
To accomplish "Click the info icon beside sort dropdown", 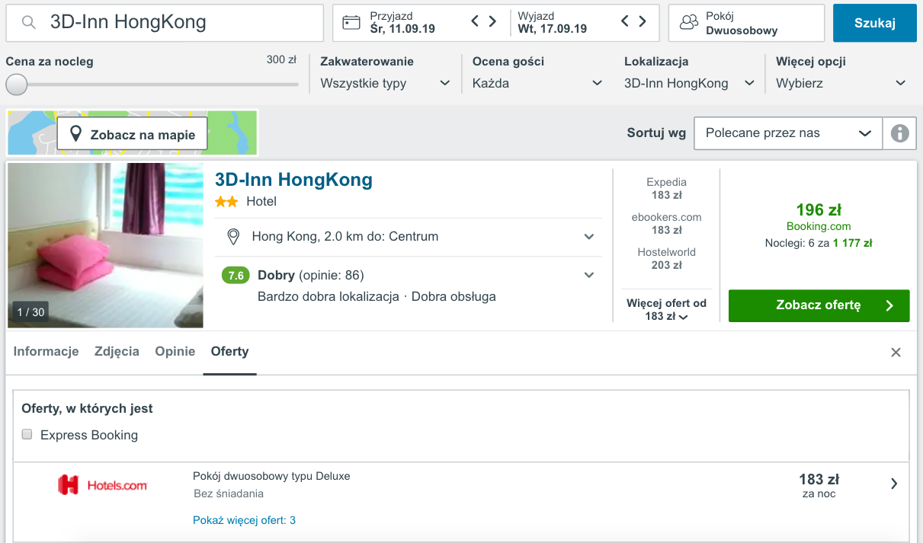I will [x=900, y=133].
